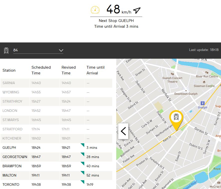Click the compass direction arrow icon

137,10
